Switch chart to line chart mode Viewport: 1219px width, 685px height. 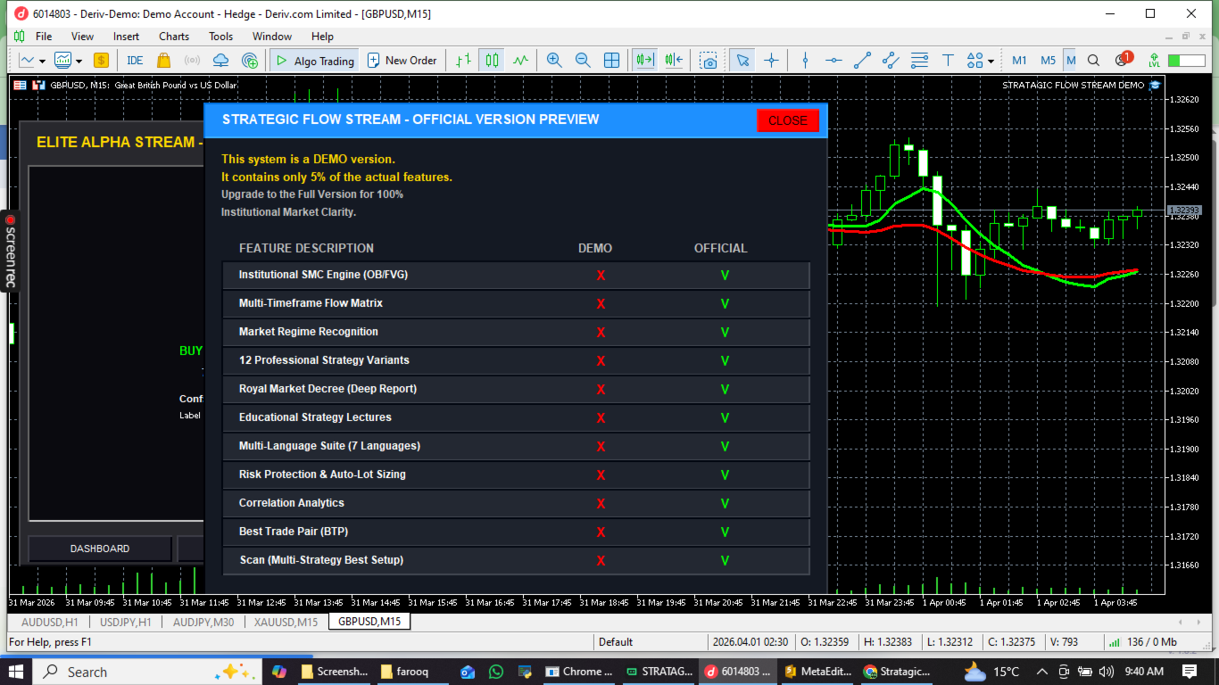point(520,61)
